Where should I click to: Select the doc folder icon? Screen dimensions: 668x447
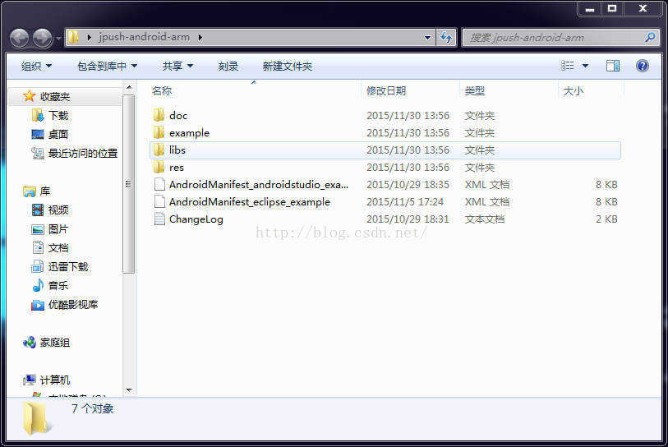(x=159, y=115)
